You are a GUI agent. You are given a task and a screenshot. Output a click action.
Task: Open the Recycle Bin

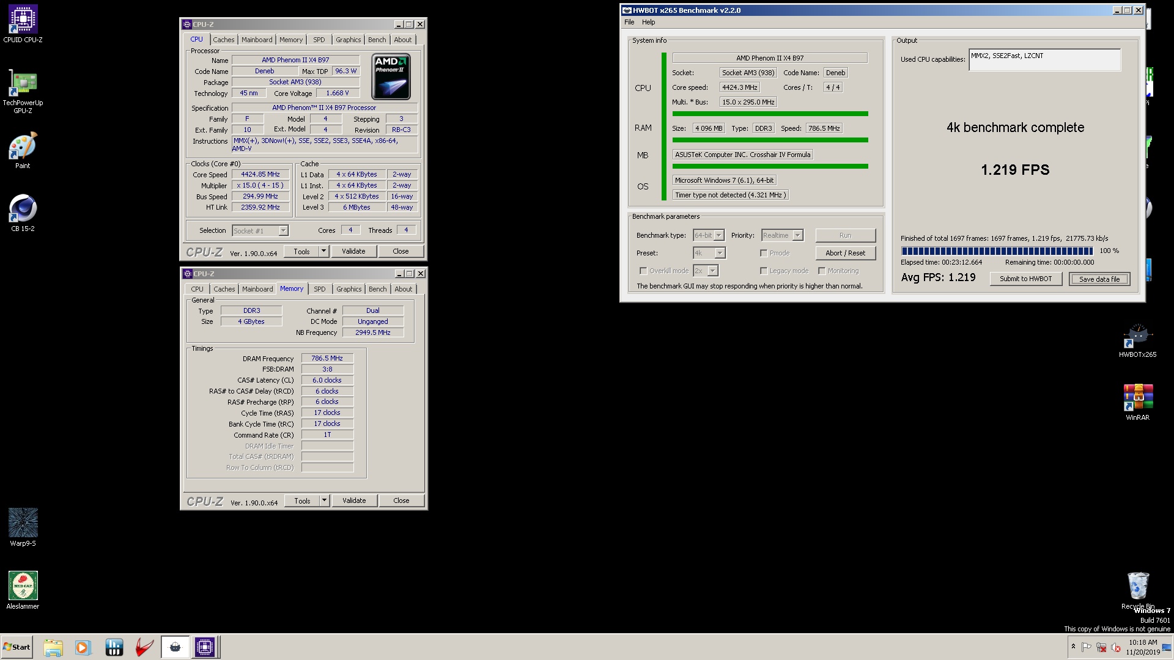coord(1137,590)
